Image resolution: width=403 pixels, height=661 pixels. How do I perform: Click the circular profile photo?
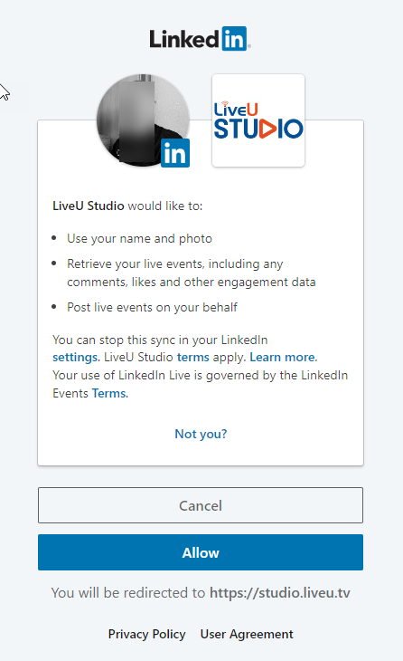click(143, 120)
